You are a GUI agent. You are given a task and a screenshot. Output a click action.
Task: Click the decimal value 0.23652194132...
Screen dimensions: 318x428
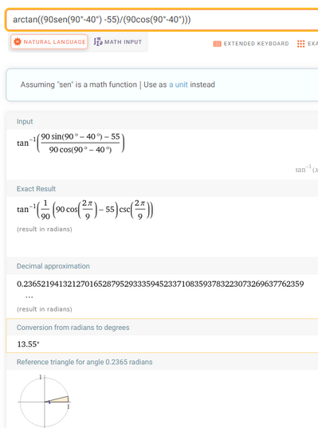[x=160, y=285]
